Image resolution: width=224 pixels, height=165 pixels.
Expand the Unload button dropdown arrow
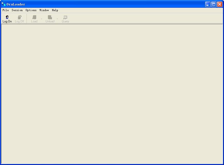pos(57,19)
